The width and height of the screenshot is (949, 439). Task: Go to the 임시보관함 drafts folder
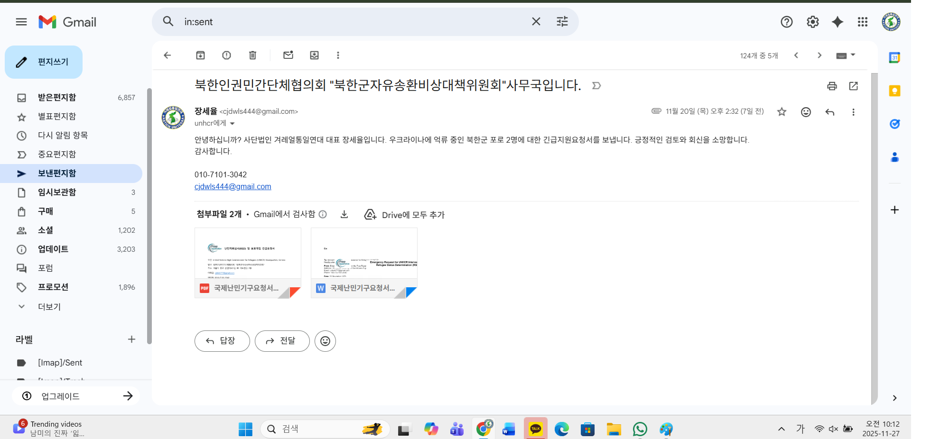(x=57, y=192)
